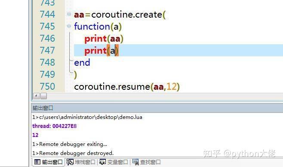Click line number 745 in the gutter
Image resolution: width=283 pixels, height=167 pixels.
click(47, 26)
